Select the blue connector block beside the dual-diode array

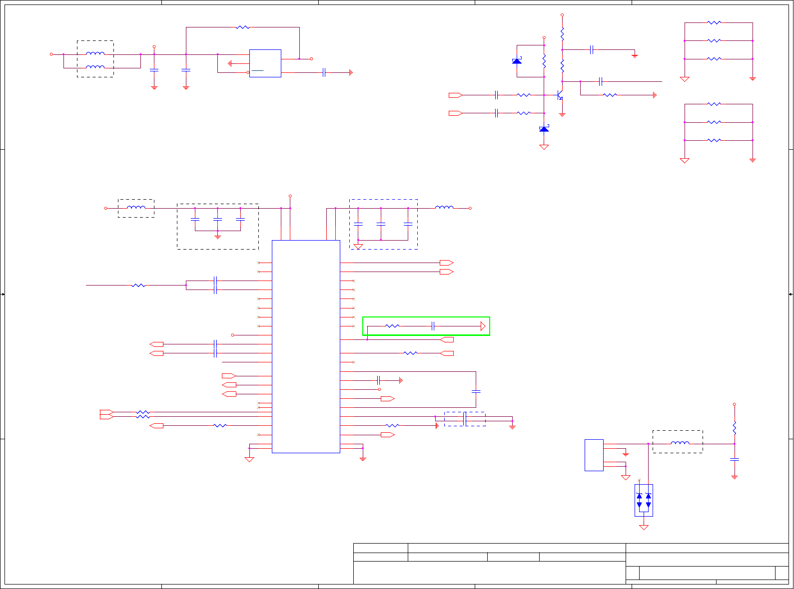coord(594,455)
